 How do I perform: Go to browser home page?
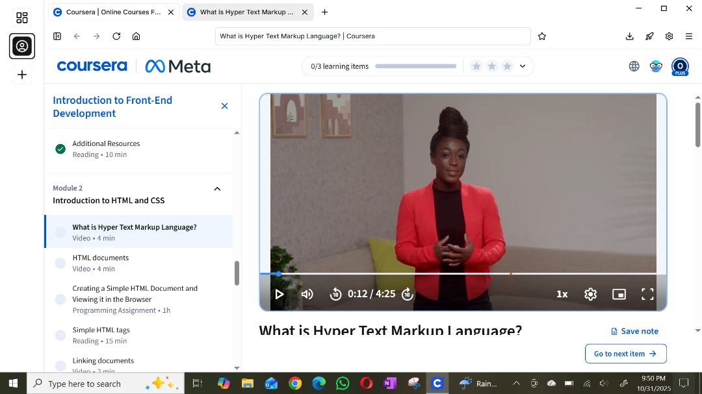tap(136, 36)
